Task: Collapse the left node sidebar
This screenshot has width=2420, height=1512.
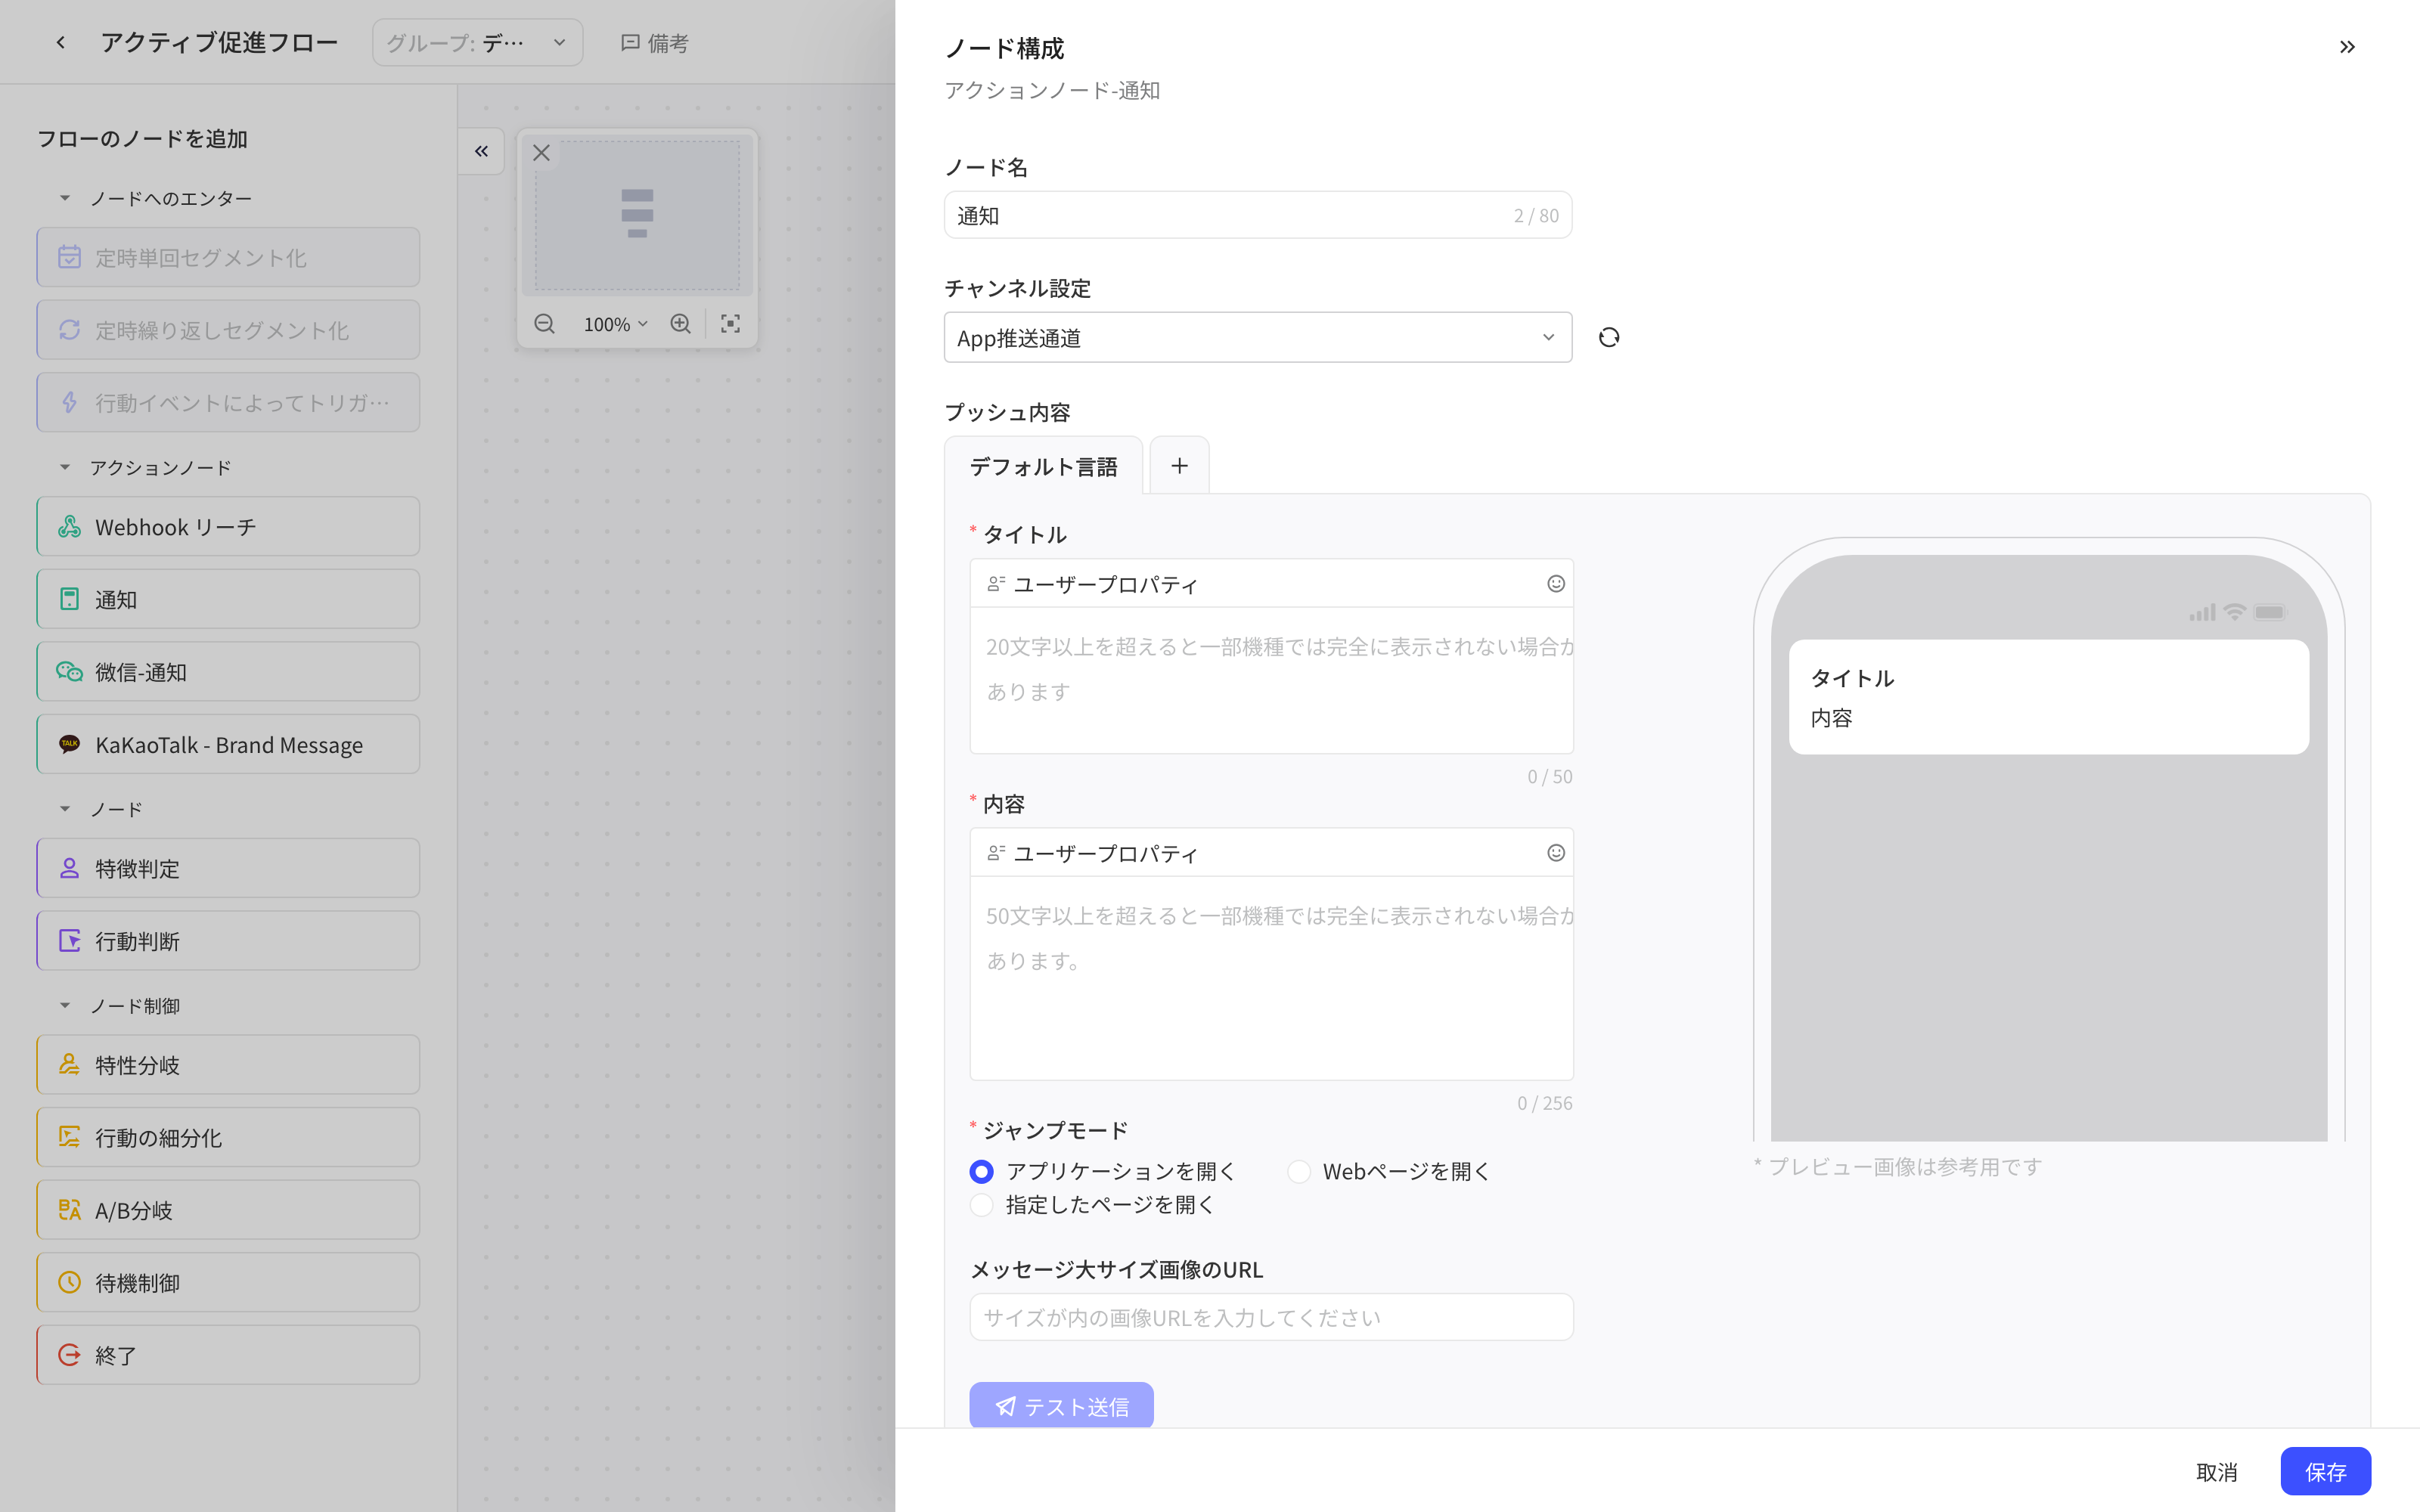Action: [x=481, y=151]
